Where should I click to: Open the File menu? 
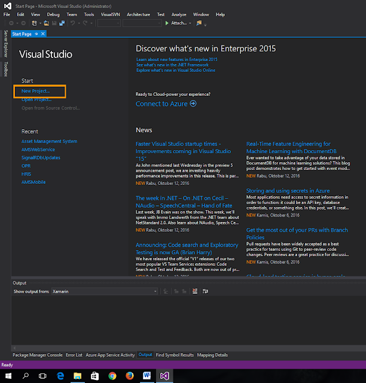[x=7, y=14]
